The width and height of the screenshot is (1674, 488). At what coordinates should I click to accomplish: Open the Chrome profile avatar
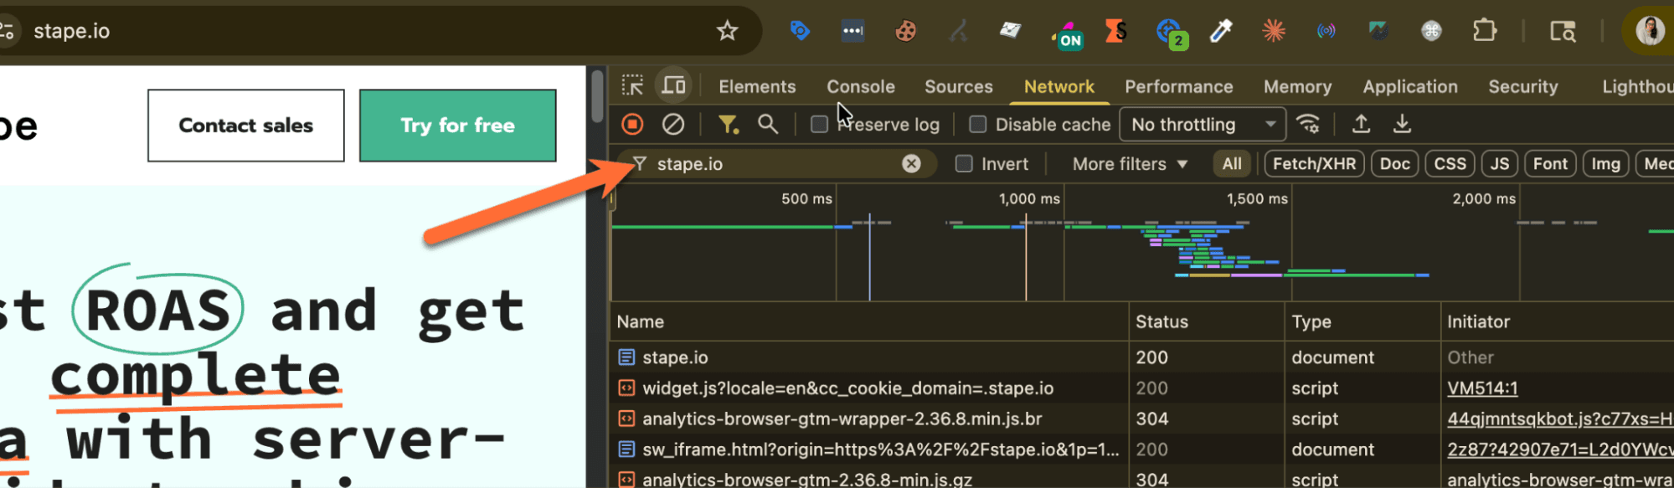point(1651,31)
